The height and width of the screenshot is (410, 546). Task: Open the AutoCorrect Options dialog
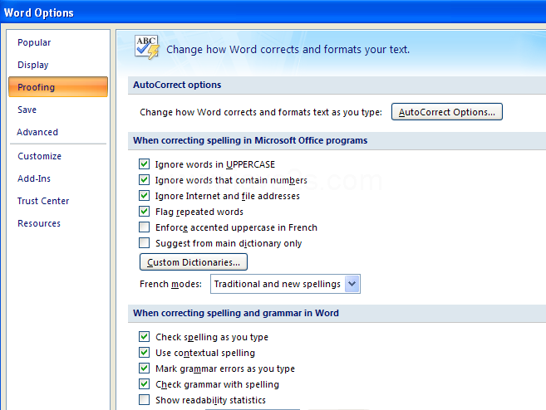pos(447,112)
